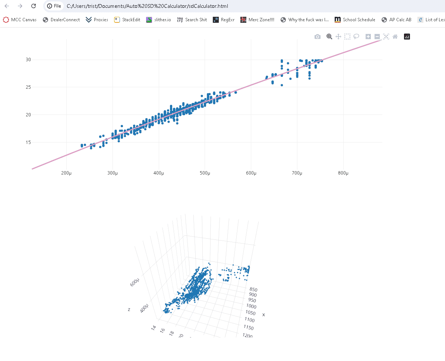The width and height of the screenshot is (445, 361).
Task: Open the RegExr bookmark
Action: pyautogui.click(x=224, y=20)
